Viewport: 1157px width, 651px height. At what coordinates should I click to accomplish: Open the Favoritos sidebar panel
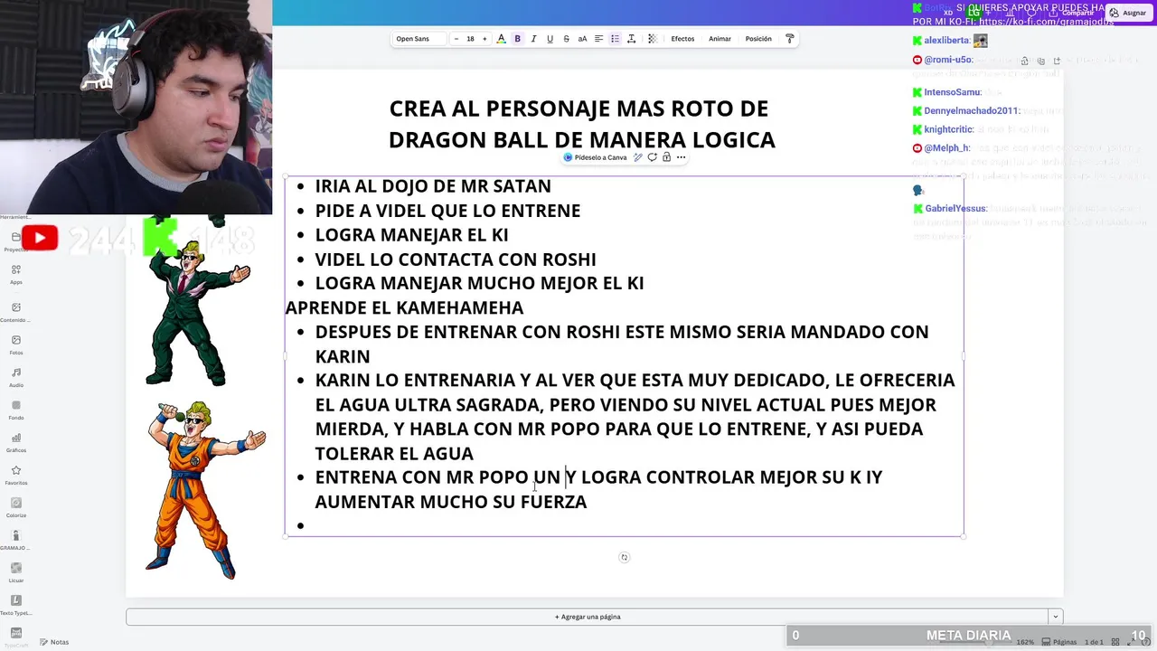coord(16,476)
